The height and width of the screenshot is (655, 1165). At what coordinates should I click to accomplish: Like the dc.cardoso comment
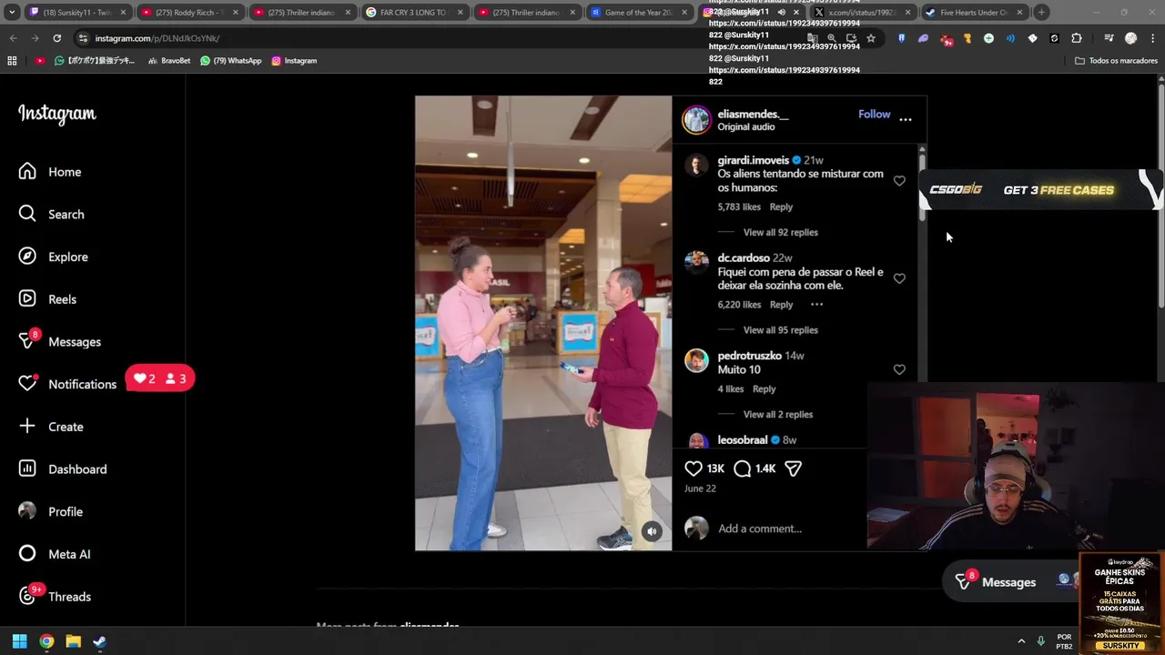(899, 278)
